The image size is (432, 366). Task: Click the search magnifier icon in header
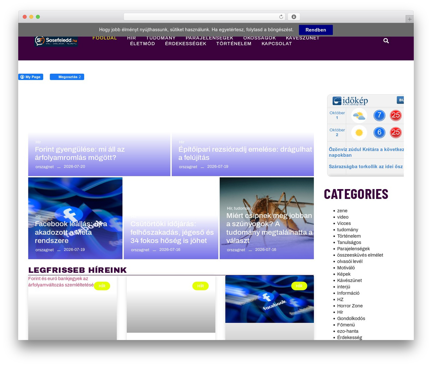(386, 41)
